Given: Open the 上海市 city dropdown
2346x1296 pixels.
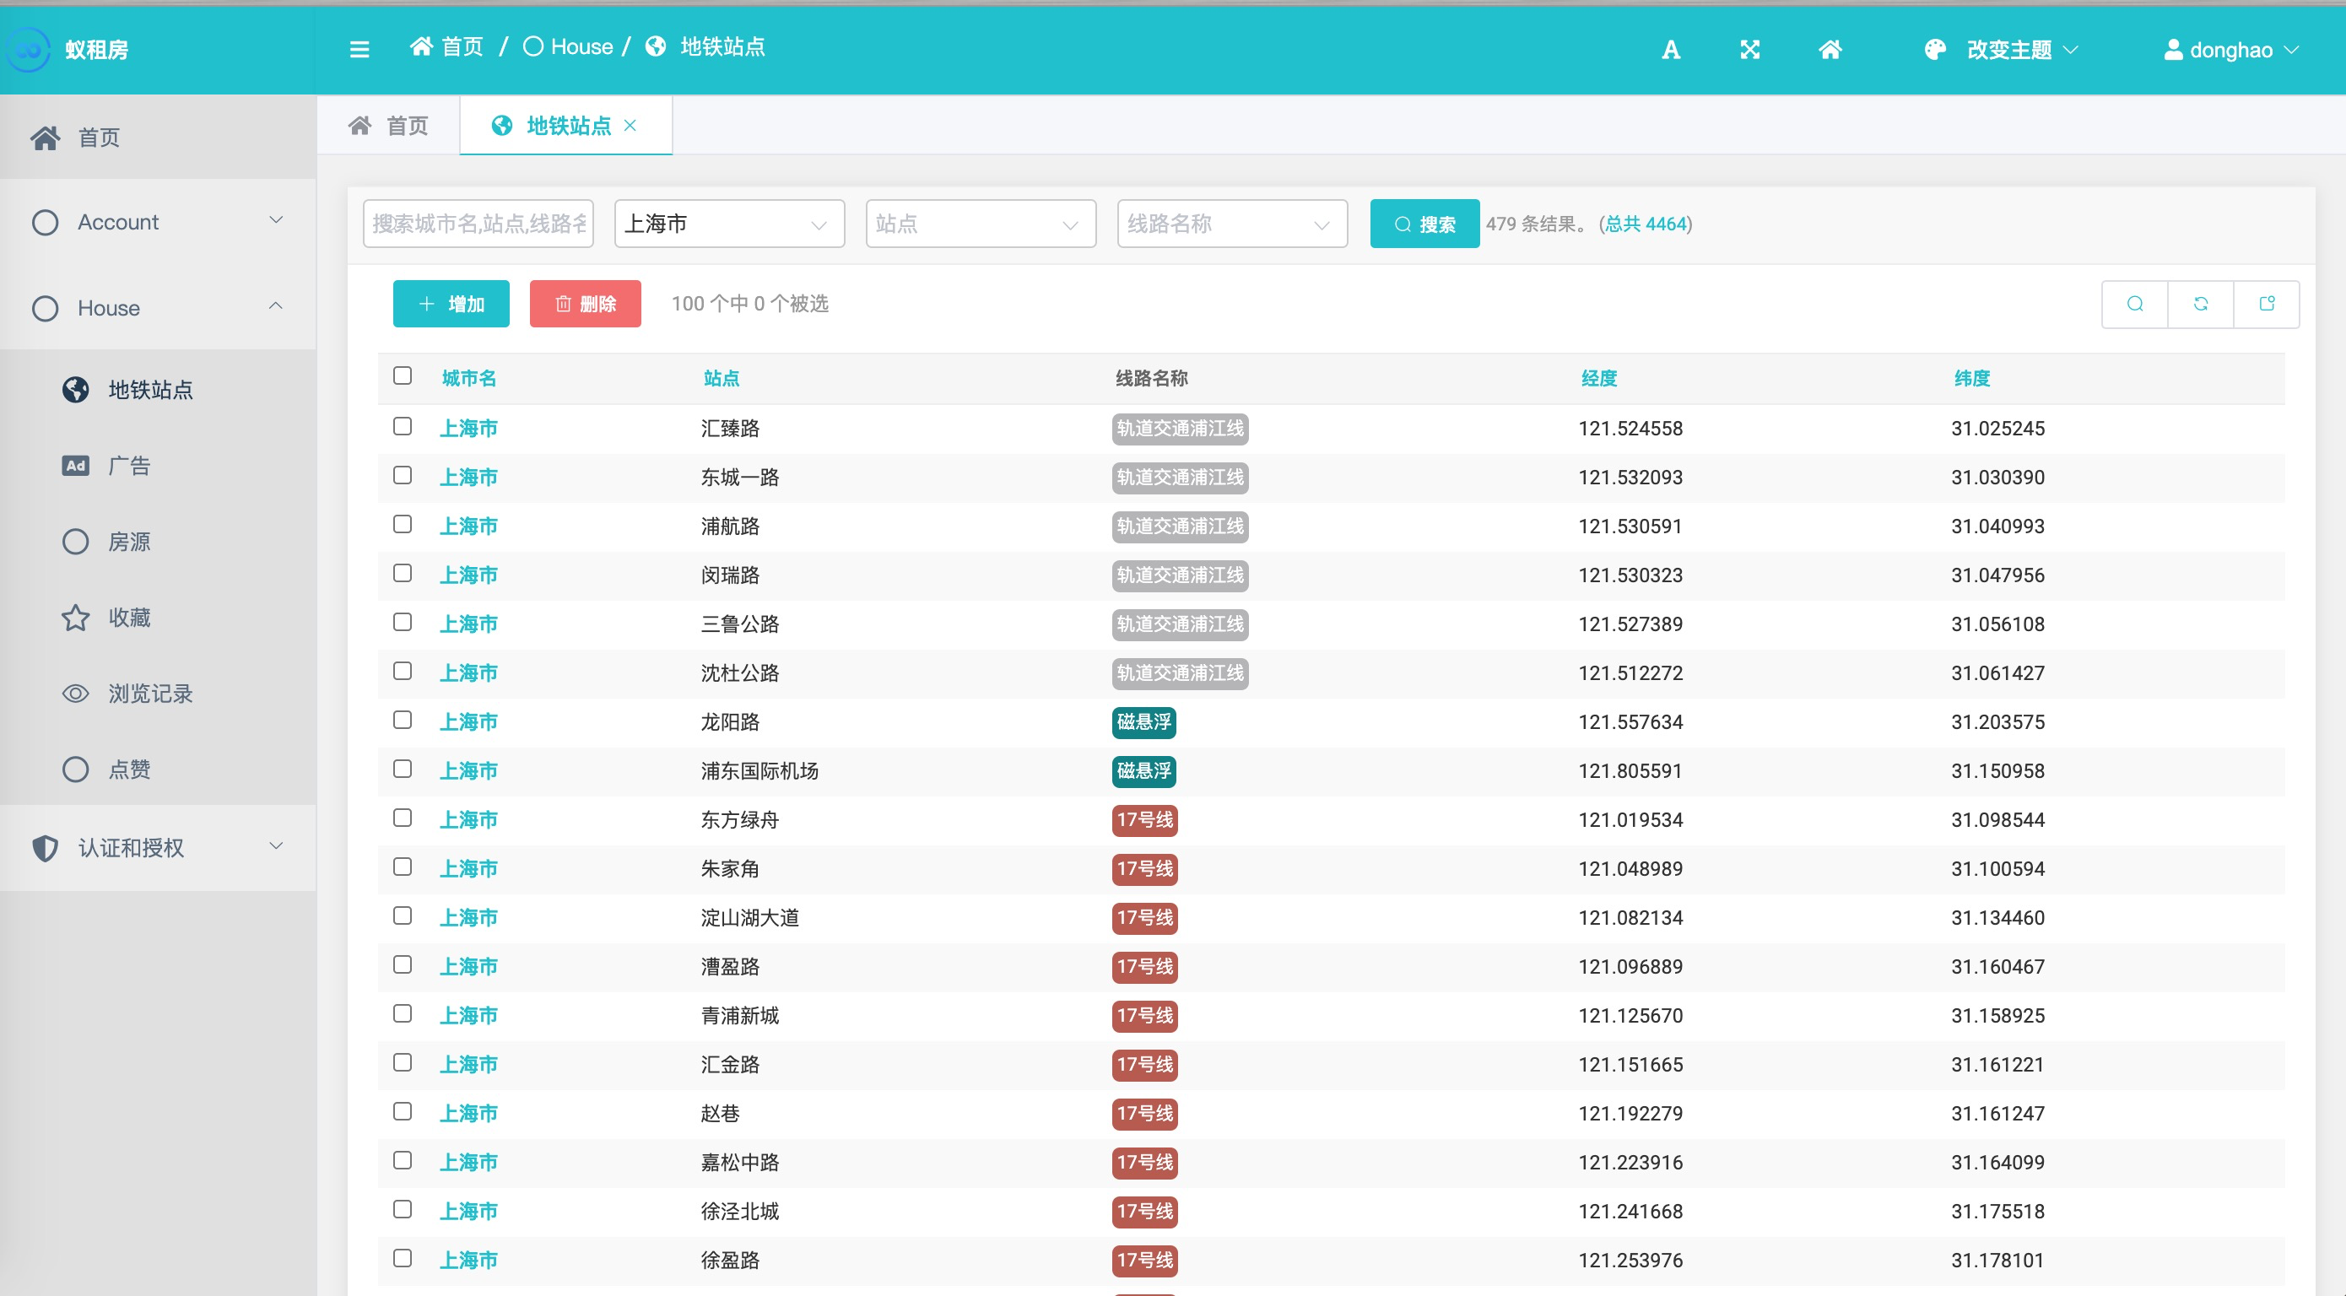Looking at the screenshot, I should 728,224.
